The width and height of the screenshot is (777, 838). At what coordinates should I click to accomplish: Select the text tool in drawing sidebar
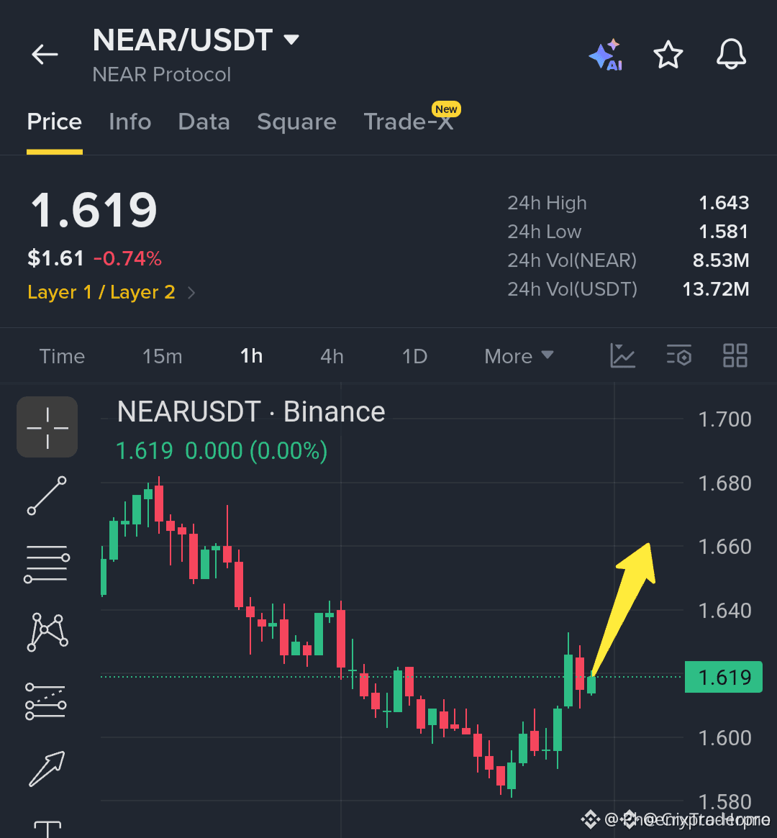click(x=47, y=829)
